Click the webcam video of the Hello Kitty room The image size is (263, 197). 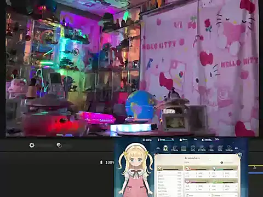coord(132,68)
